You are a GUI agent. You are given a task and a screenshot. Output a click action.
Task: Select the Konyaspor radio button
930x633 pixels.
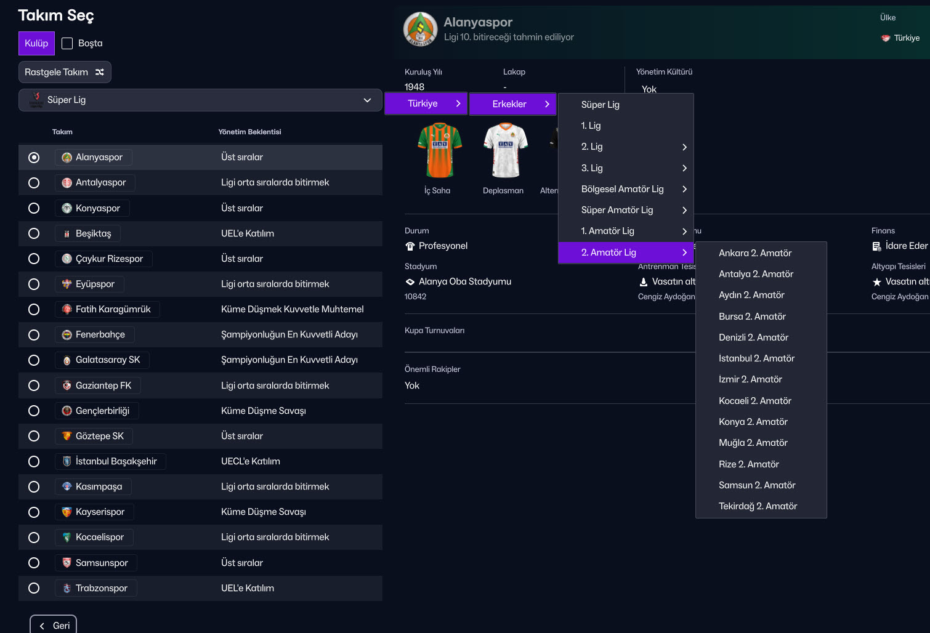click(x=34, y=208)
